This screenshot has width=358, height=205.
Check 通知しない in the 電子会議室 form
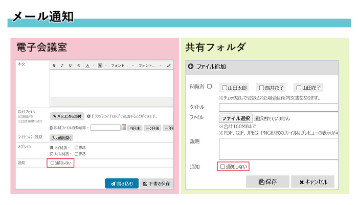click(x=53, y=163)
